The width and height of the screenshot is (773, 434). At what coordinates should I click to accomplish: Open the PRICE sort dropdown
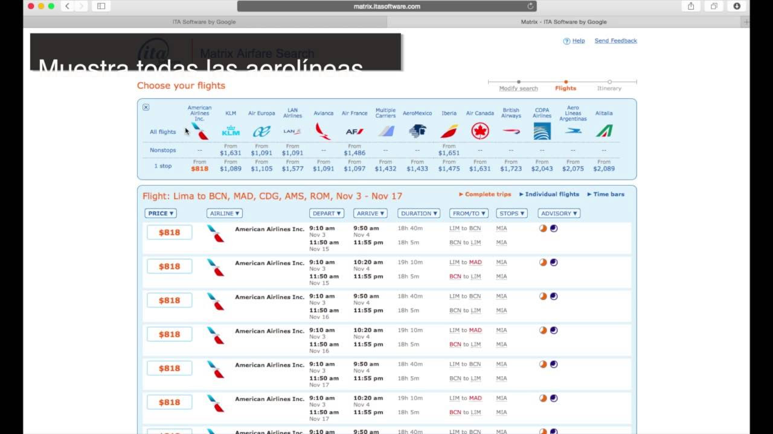(x=161, y=213)
